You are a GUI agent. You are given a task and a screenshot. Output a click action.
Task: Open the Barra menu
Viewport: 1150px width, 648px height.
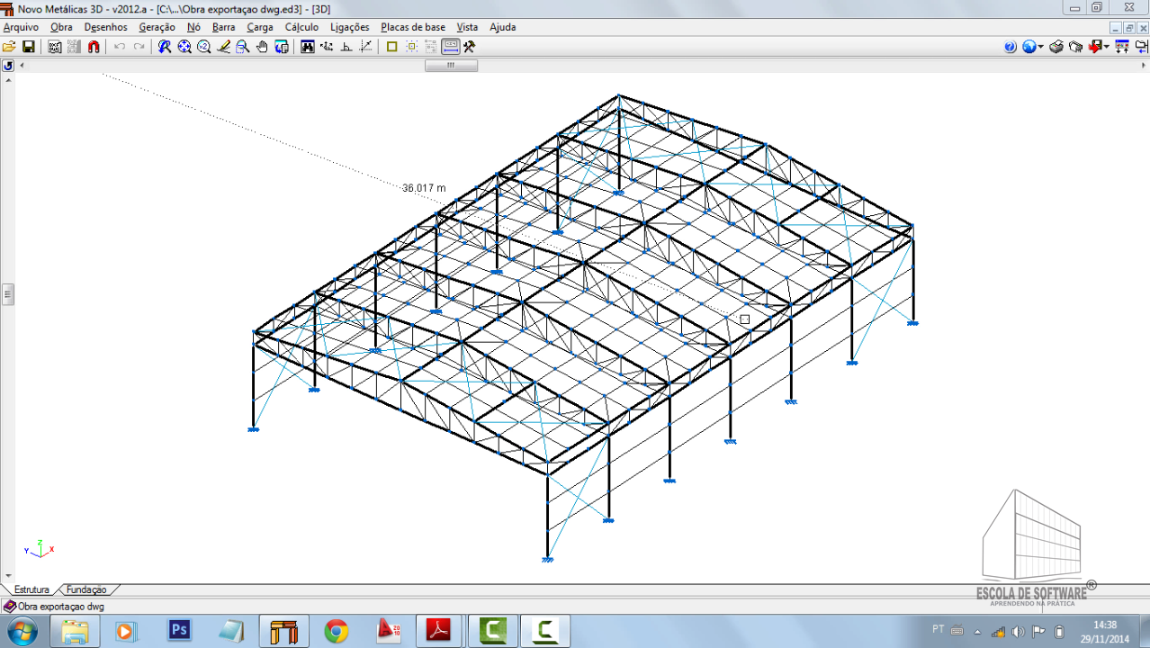click(223, 27)
